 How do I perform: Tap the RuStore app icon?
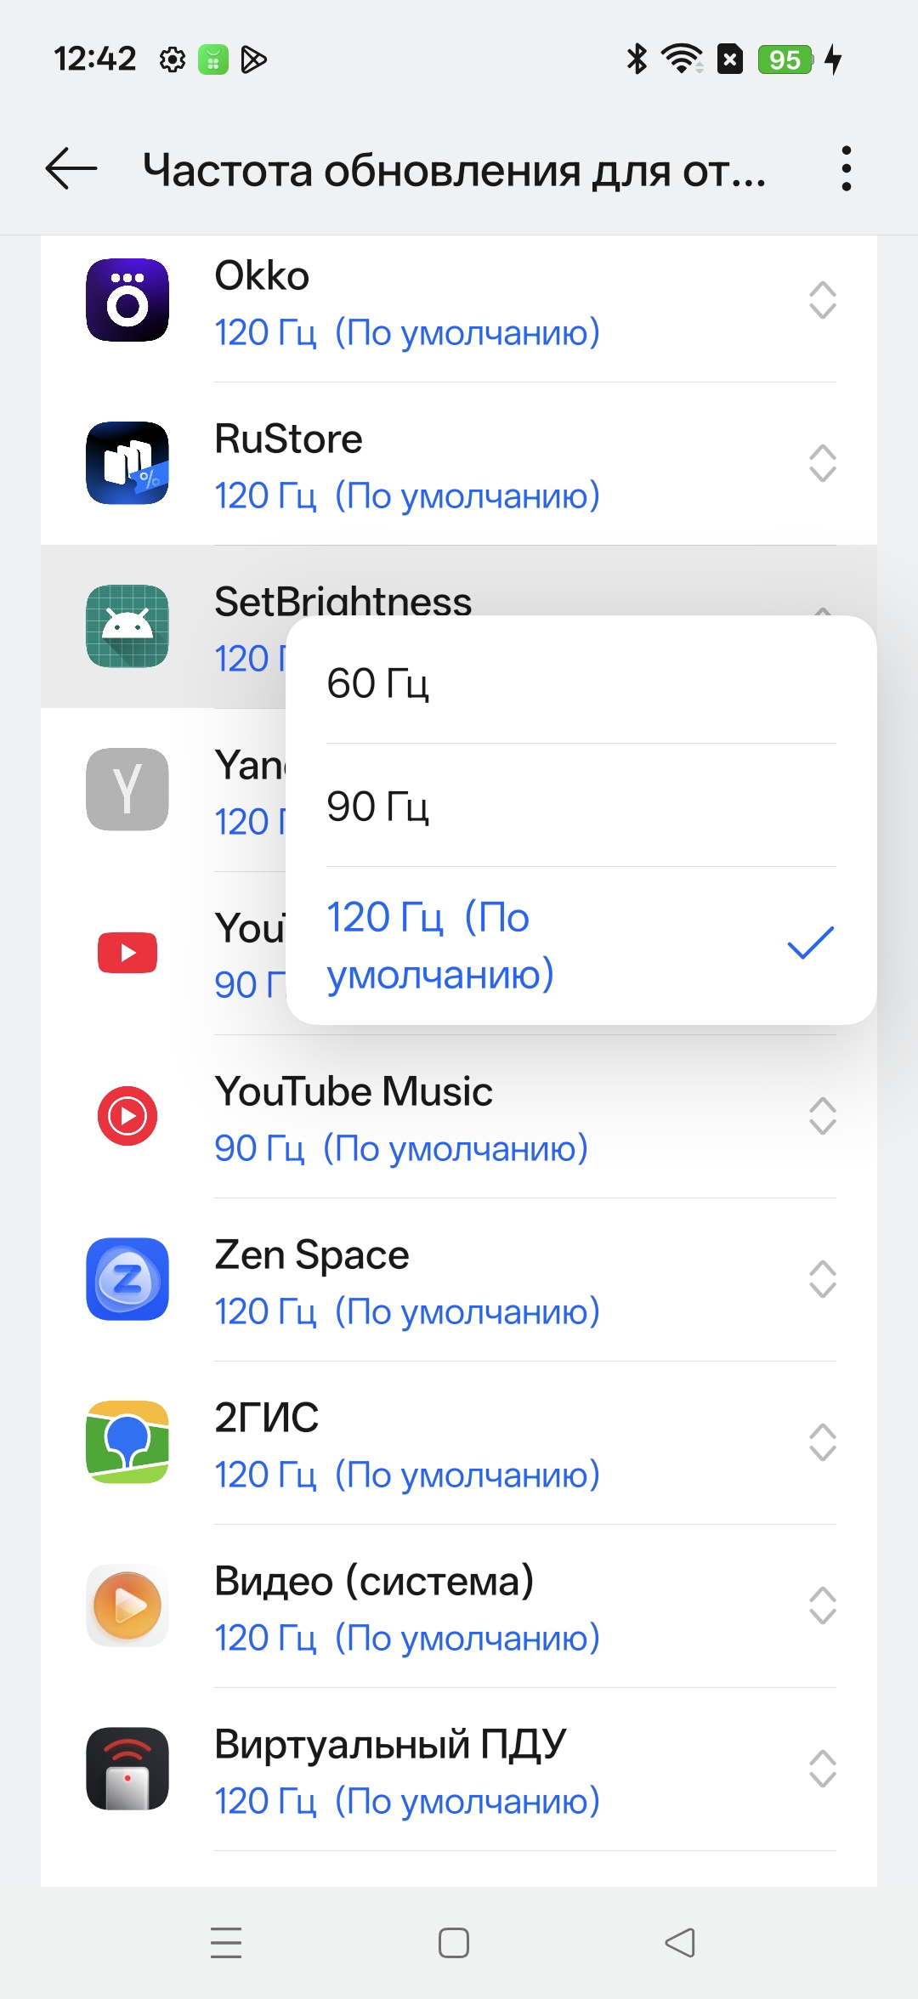tap(127, 463)
